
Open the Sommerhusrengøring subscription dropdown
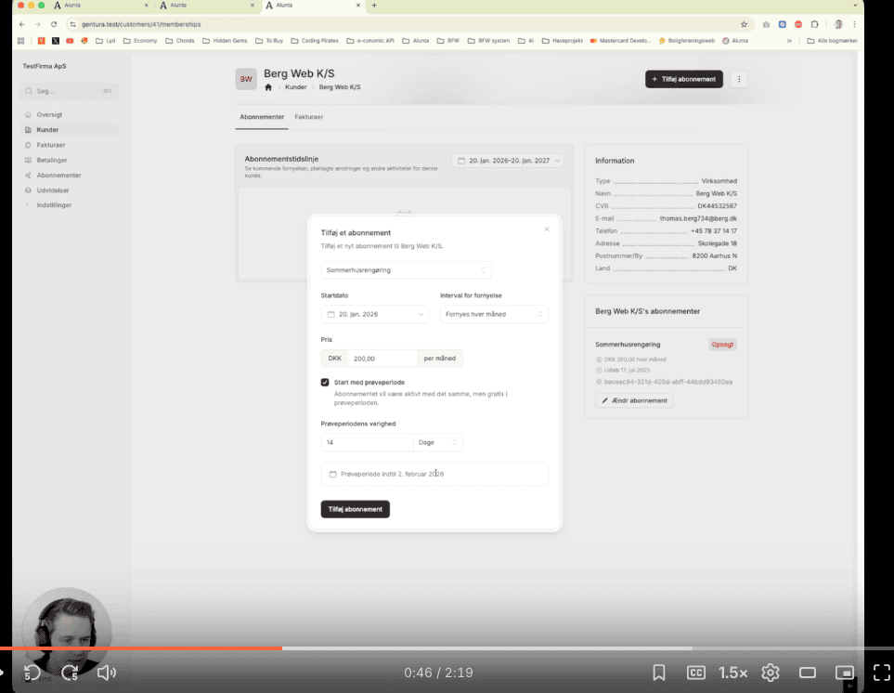pyautogui.click(x=406, y=269)
